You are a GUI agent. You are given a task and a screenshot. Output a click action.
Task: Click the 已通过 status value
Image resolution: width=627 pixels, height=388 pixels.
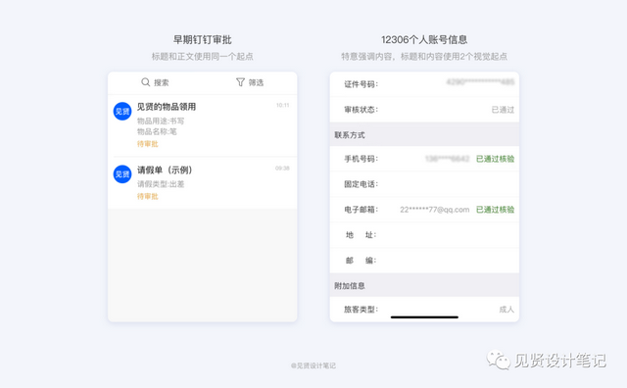[503, 110]
